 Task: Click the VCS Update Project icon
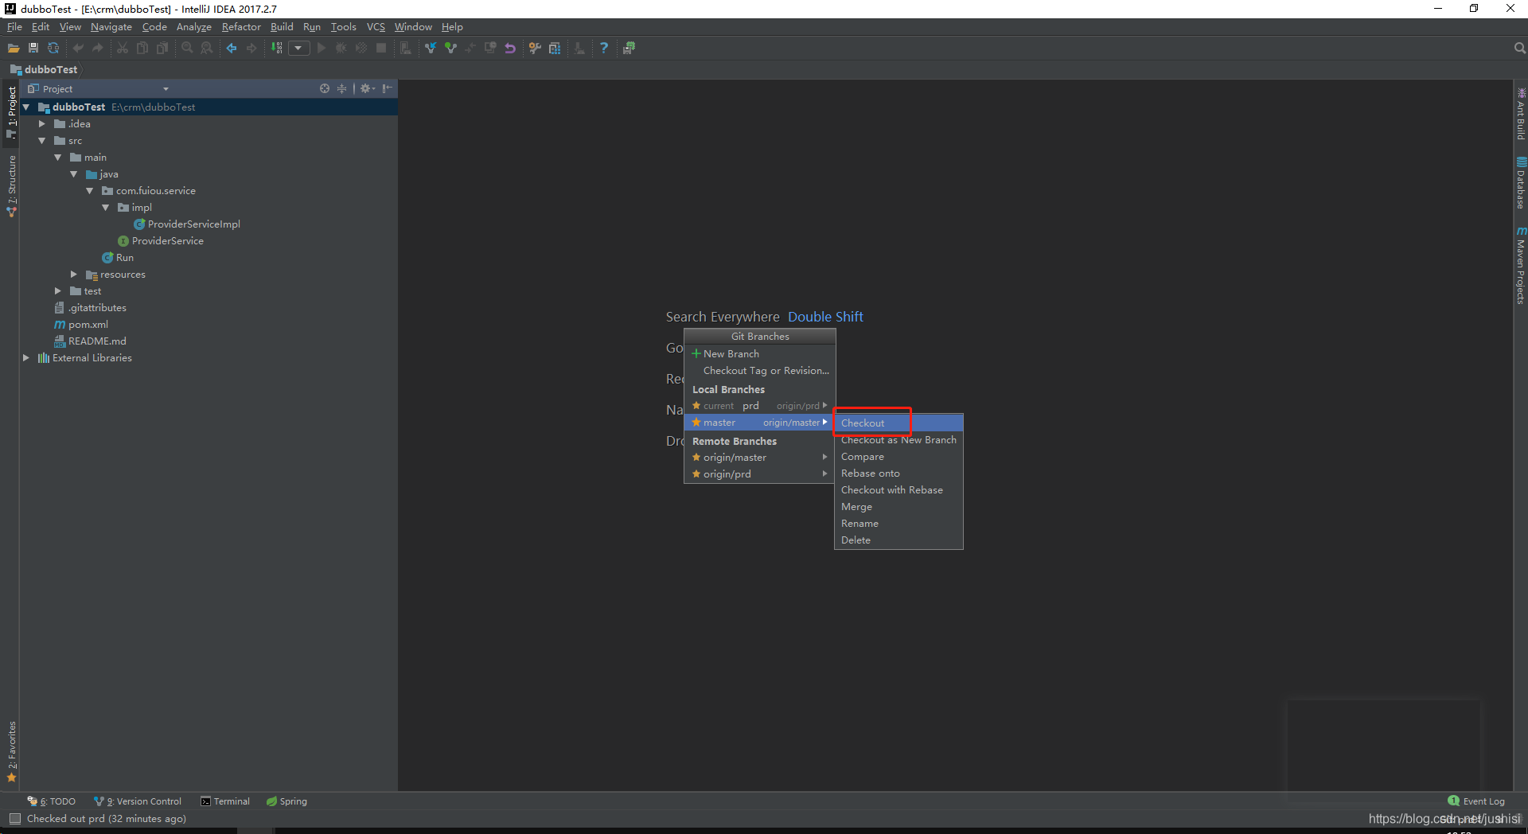431,49
